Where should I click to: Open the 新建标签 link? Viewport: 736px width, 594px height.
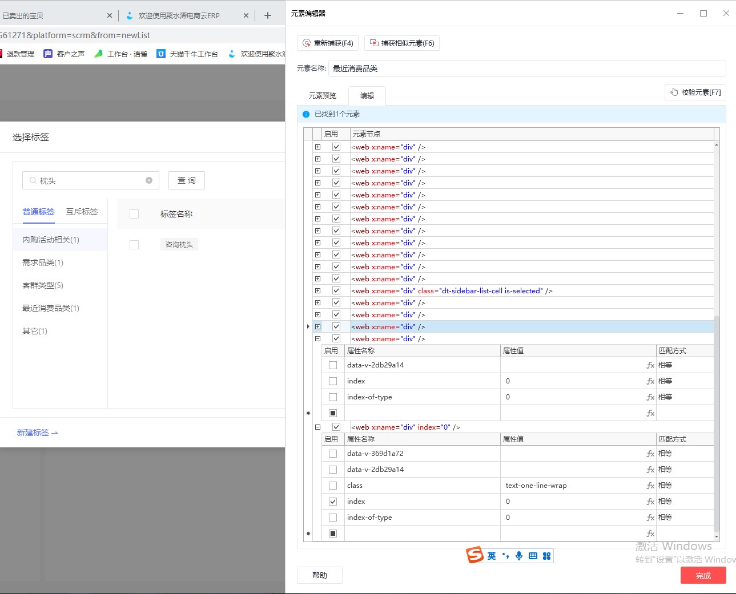point(38,433)
